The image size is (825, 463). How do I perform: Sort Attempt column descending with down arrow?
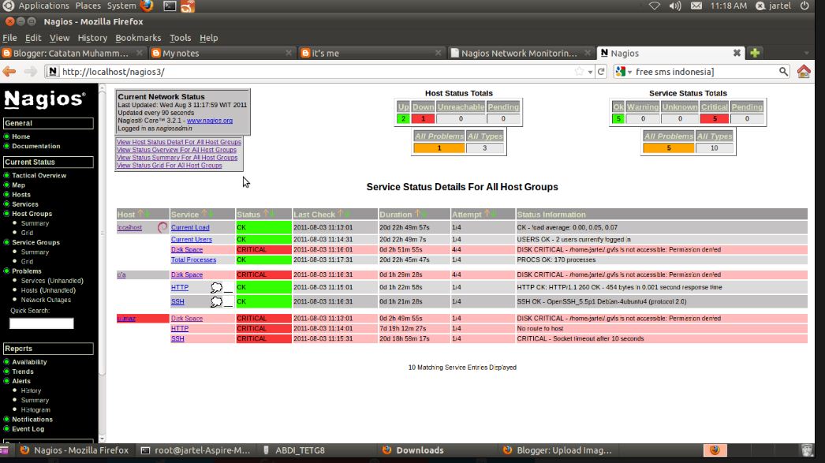point(494,214)
